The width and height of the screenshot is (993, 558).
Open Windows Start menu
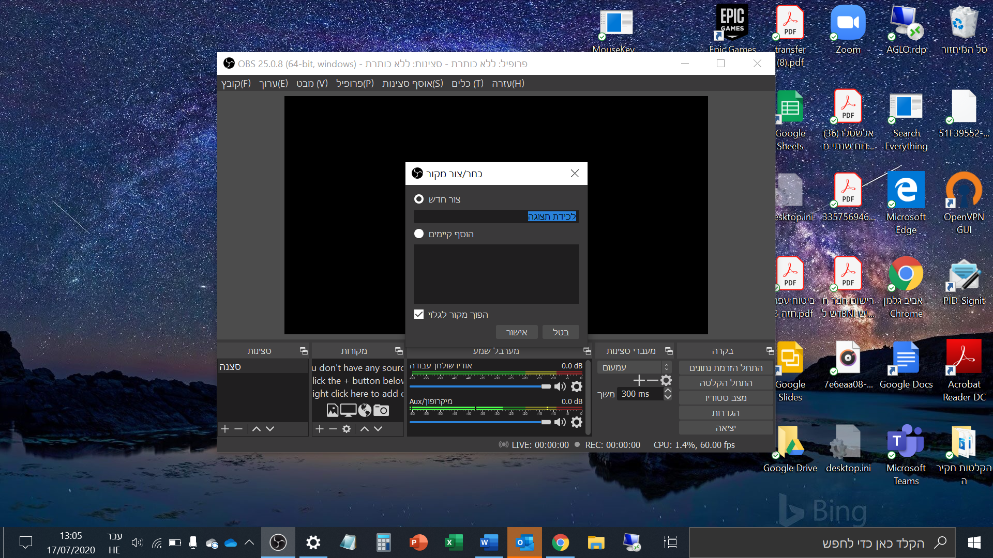point(974,542)
